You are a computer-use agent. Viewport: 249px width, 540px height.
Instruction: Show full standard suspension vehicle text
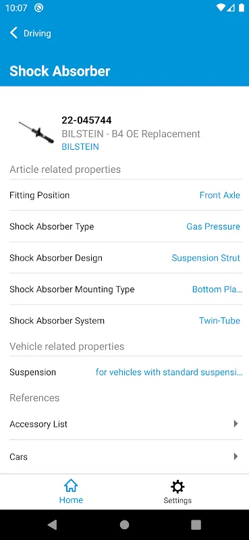(169, 373)
